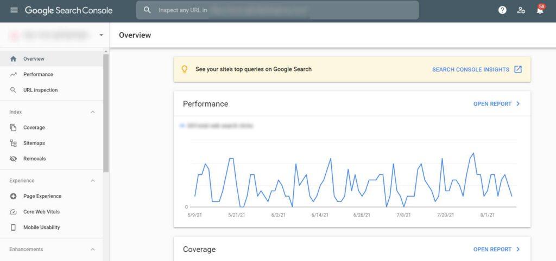
Task: Click the 8/1/21 axis date label
Action: [x=487, y=215]
